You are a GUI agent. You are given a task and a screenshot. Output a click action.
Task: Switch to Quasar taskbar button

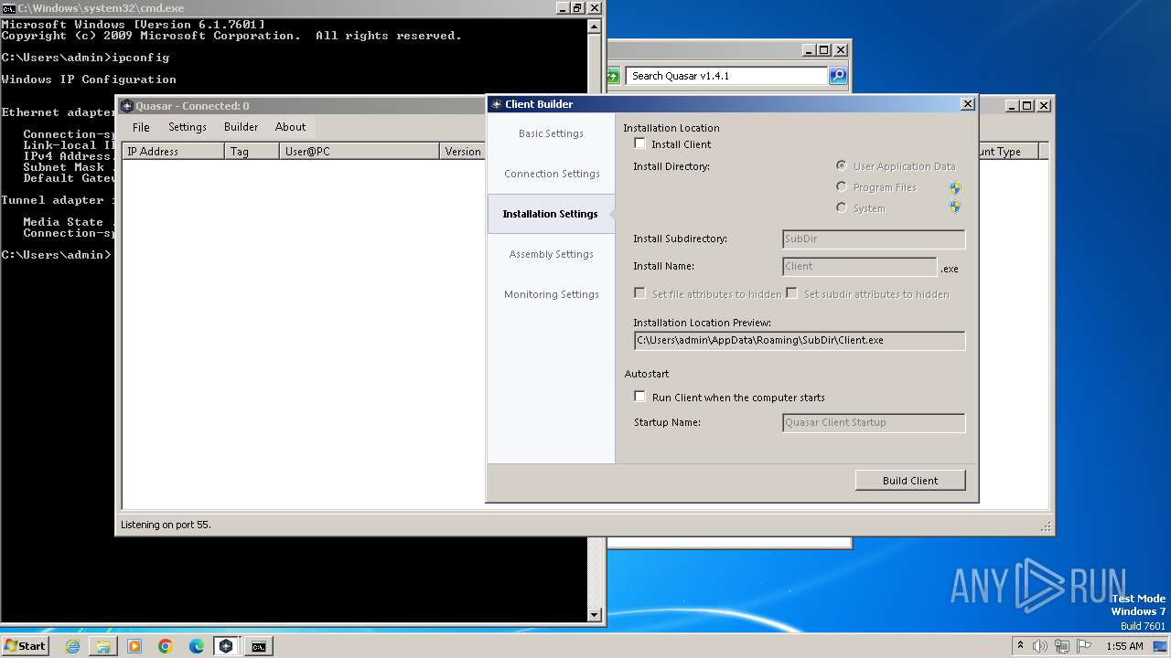(226, 646)
